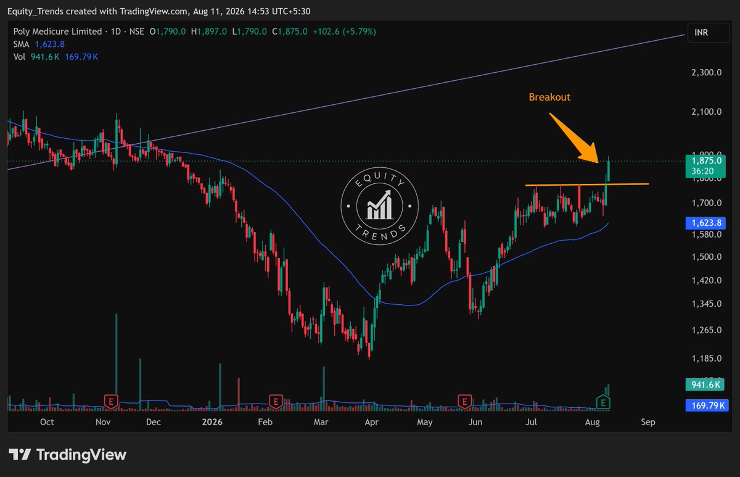
Task: Click the 1,700.0 price axis label
Action: [707, 202]
